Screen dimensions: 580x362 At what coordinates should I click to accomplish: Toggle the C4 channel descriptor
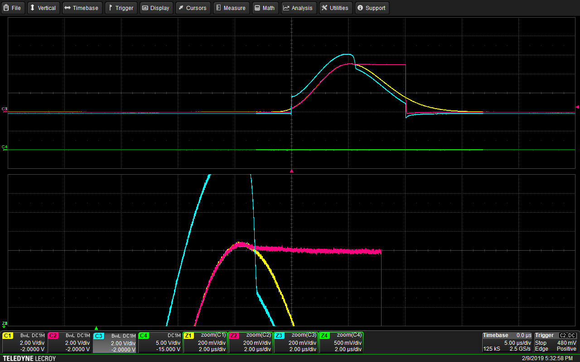[x=160, y=343]
